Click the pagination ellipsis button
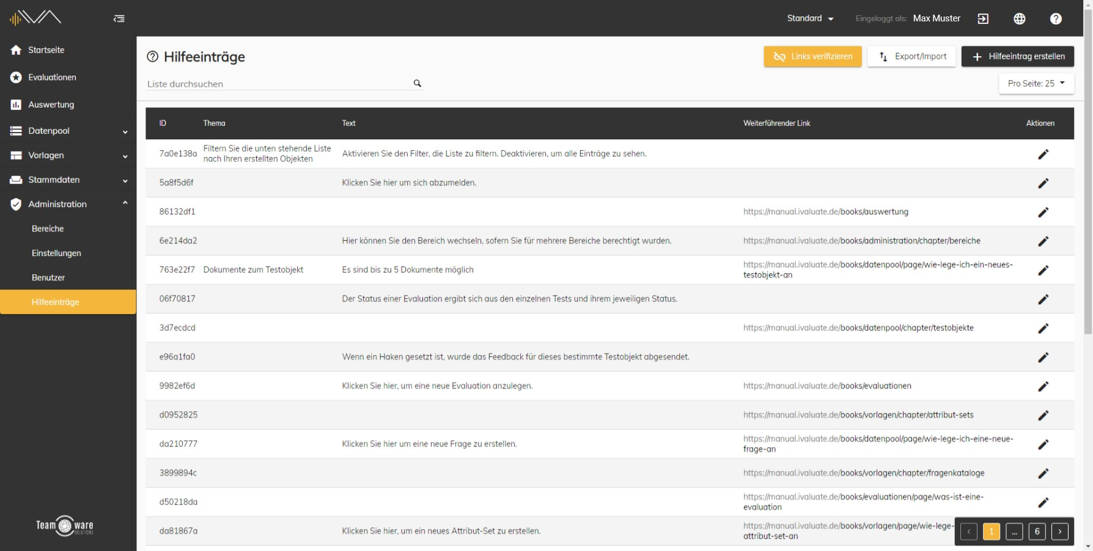The width and height of the screenshot is (1093, 551). (1014, 532)
